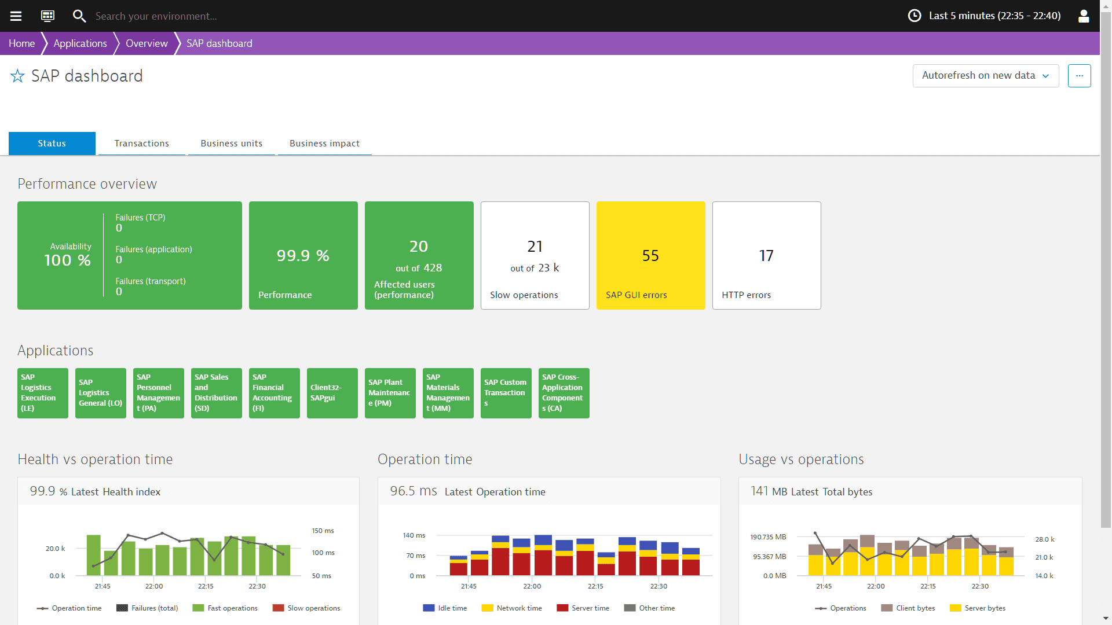
Task: Open the HTTP errors tile
Action: coord(767,255)
